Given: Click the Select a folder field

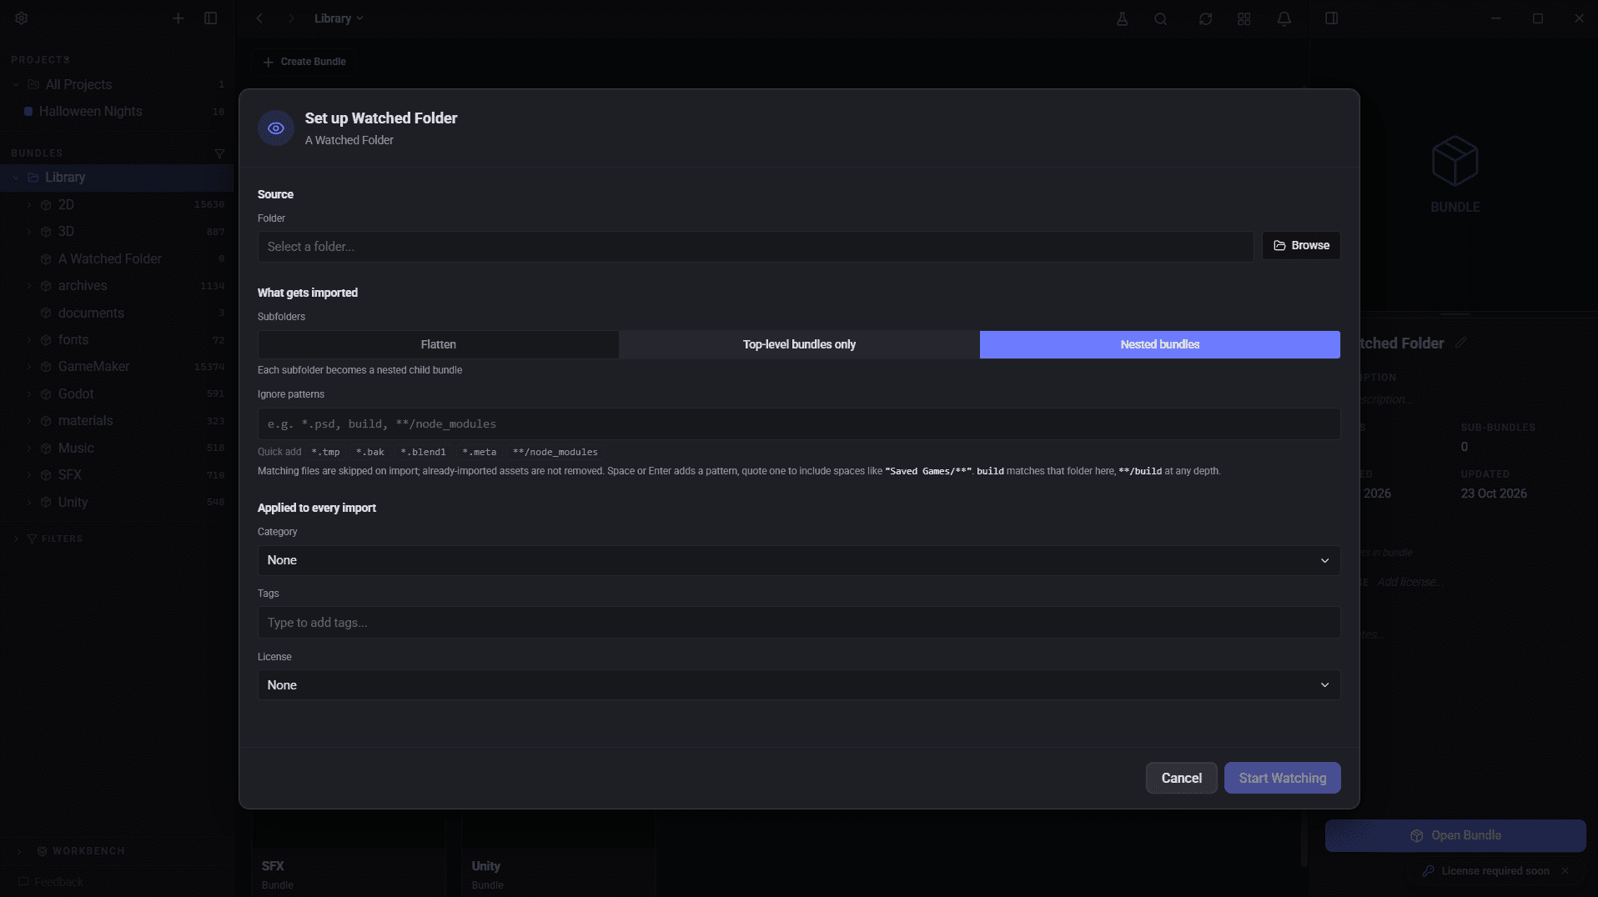Looking at the screenshot, I should pyautogui.click(x=755, y=247).
